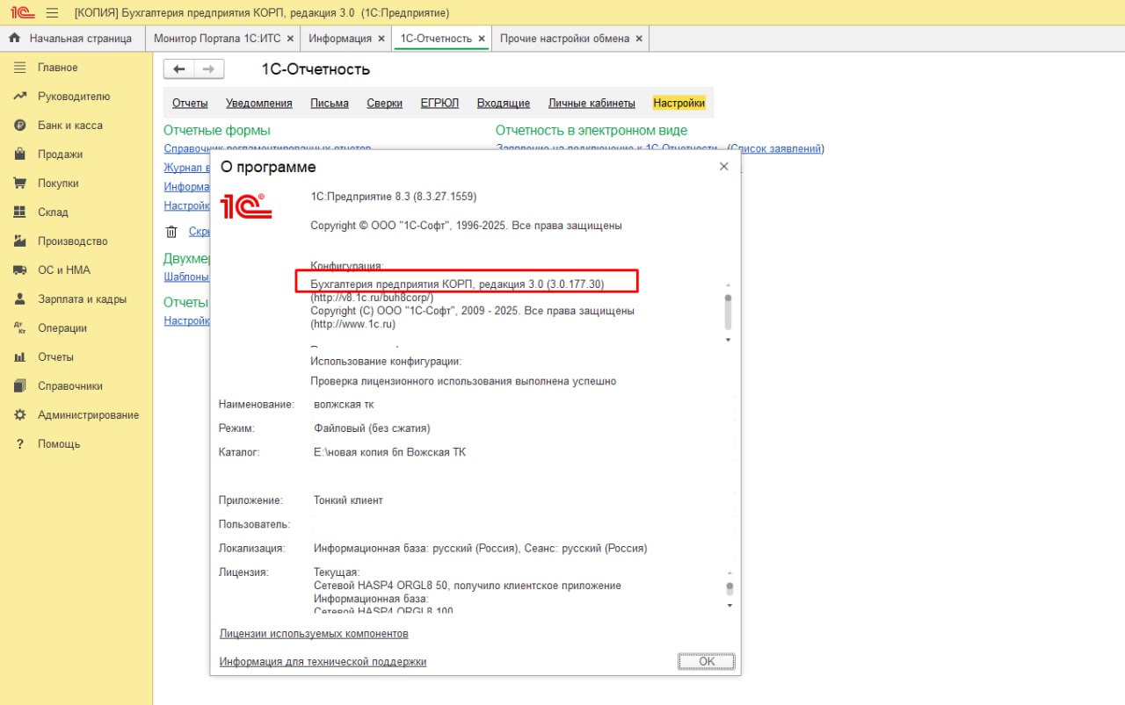Open Продажи bag icon in sidebar
1125x705 pixels.
[19, 155]
